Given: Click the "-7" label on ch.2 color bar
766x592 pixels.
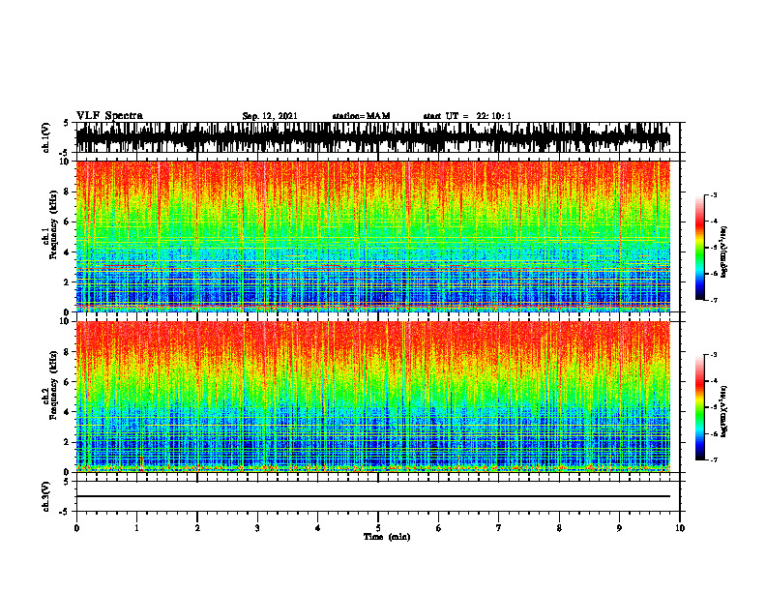Looking at the screenshot, I should (714, 459).
